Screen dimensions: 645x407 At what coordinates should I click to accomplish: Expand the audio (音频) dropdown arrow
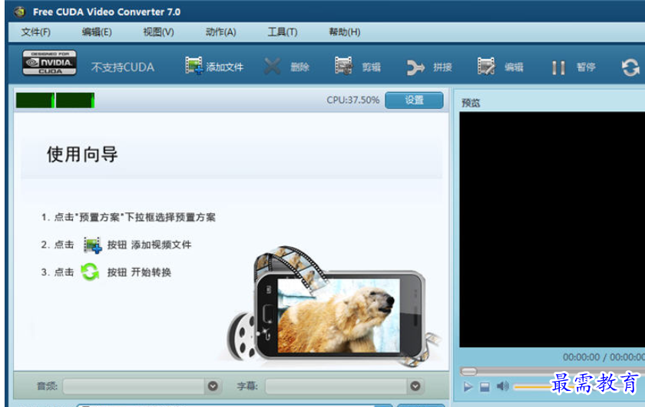point(213,386)
